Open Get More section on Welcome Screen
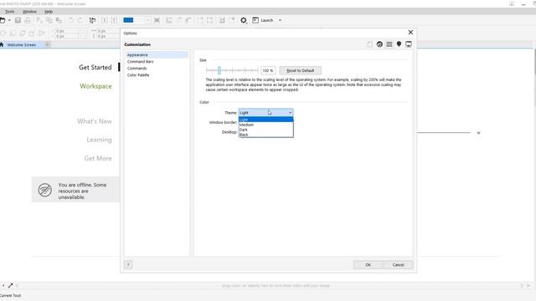The image size is (536, 301). point(98,158)
